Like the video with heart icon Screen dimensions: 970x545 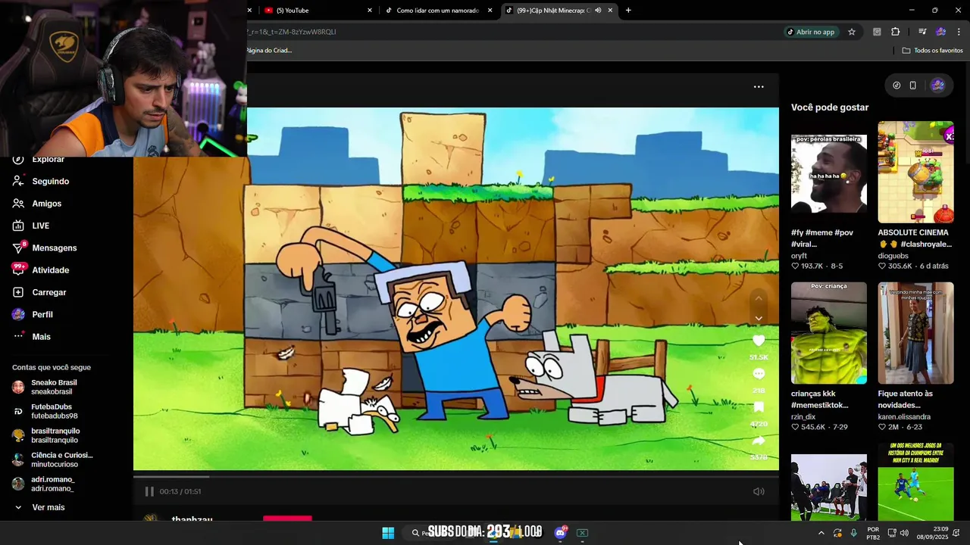tap(759, 341)
